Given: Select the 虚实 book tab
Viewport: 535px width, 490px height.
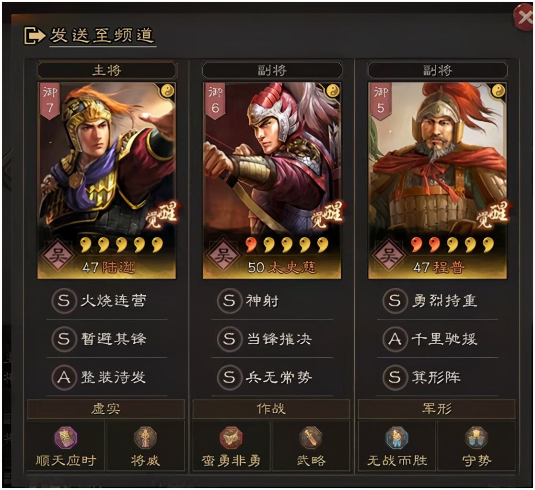Looking at the screenshot, I should click(106, 409).
